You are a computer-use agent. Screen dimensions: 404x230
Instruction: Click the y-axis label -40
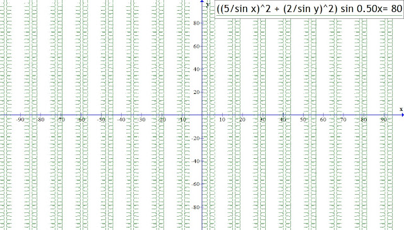(x=196, y=161)
